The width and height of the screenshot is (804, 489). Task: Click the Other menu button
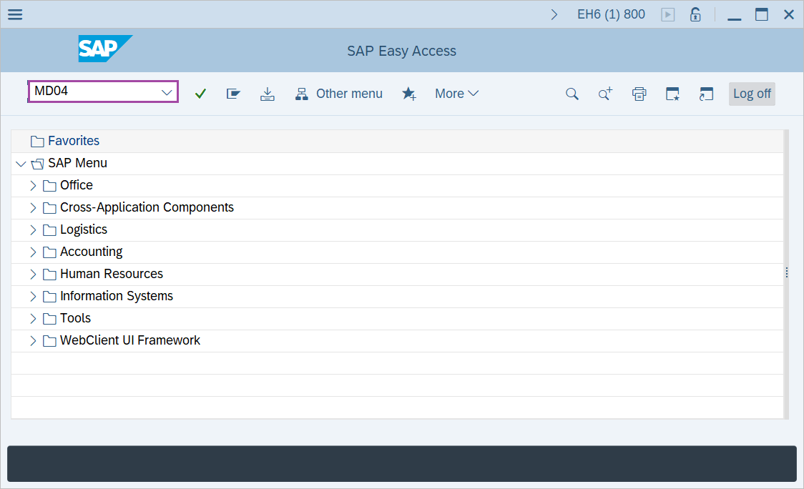point(349,94)
